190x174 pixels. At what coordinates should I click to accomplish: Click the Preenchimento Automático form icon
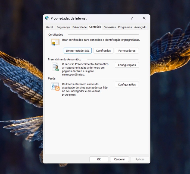pos(55,67)
